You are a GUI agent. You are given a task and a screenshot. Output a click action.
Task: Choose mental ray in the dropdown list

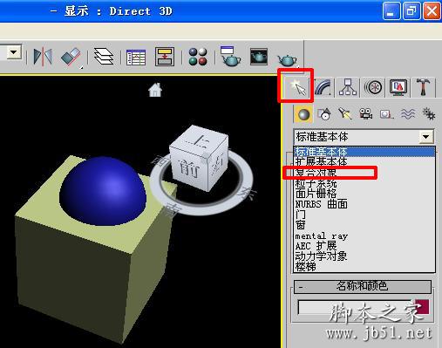364,235
